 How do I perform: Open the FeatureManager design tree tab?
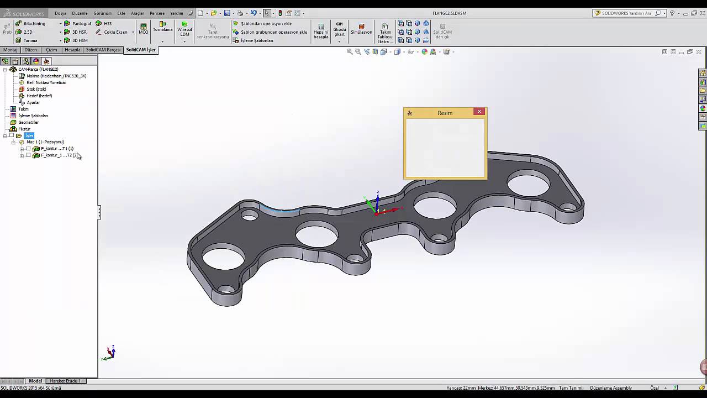(6, 61)
